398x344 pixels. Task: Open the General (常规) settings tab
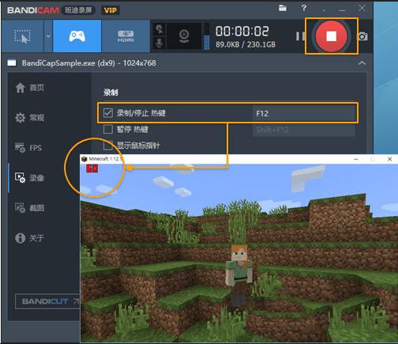pyautogui.click(x=29, y=118)
